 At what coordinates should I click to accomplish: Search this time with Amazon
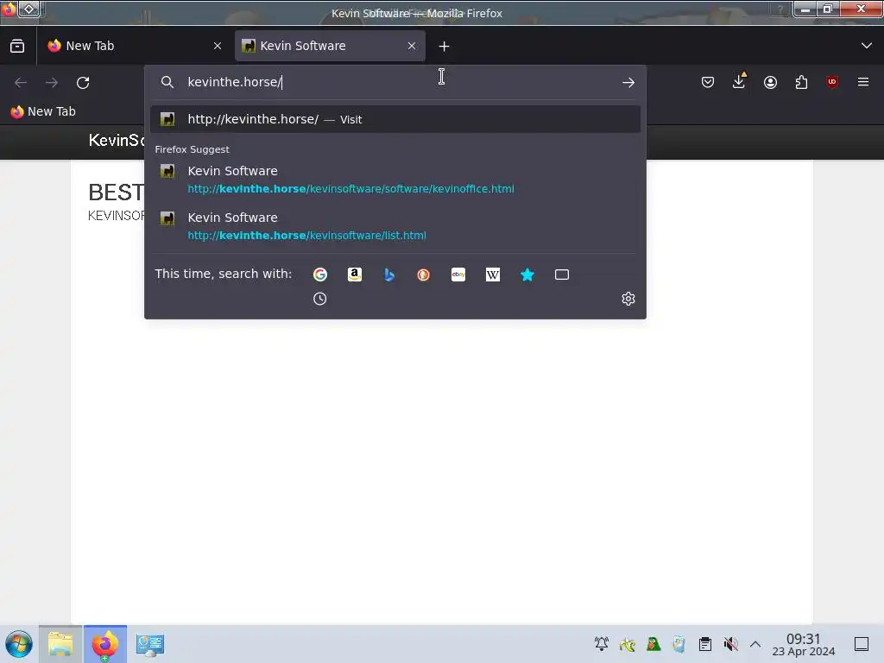click(x=355, y=275)
